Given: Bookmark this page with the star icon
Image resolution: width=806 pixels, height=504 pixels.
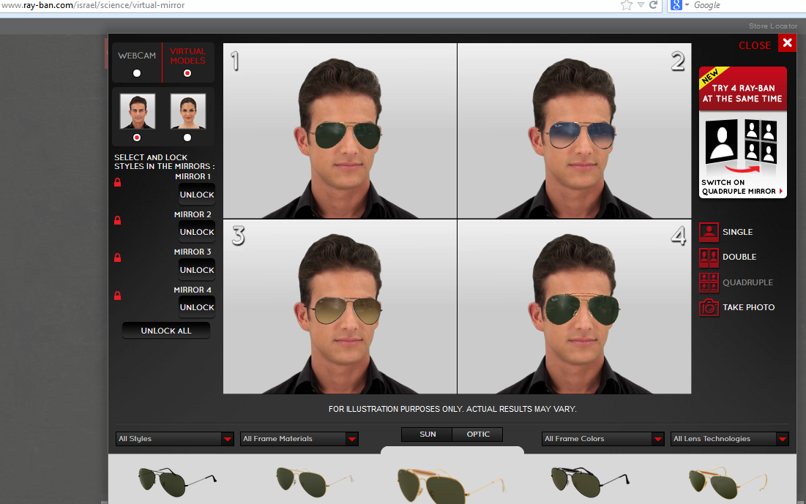Looking at the screenshot, I should pos(626,5).
